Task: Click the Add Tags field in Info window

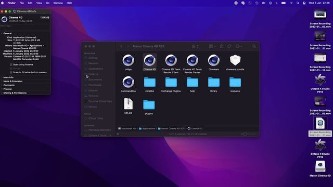Action: 25,26
